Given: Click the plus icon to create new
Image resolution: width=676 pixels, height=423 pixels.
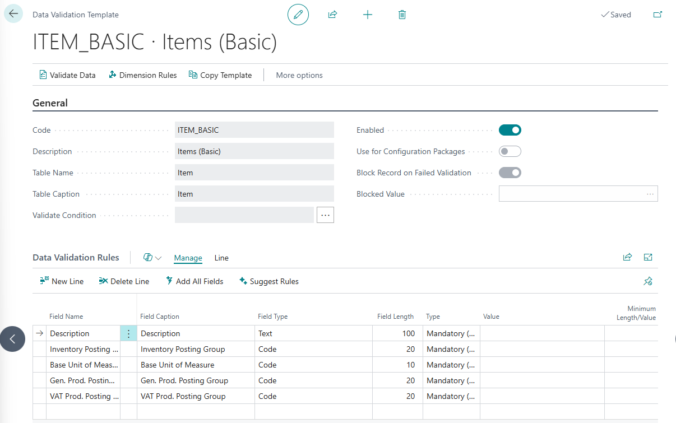Looking at the screenshot, I should [x=368, y=15].
